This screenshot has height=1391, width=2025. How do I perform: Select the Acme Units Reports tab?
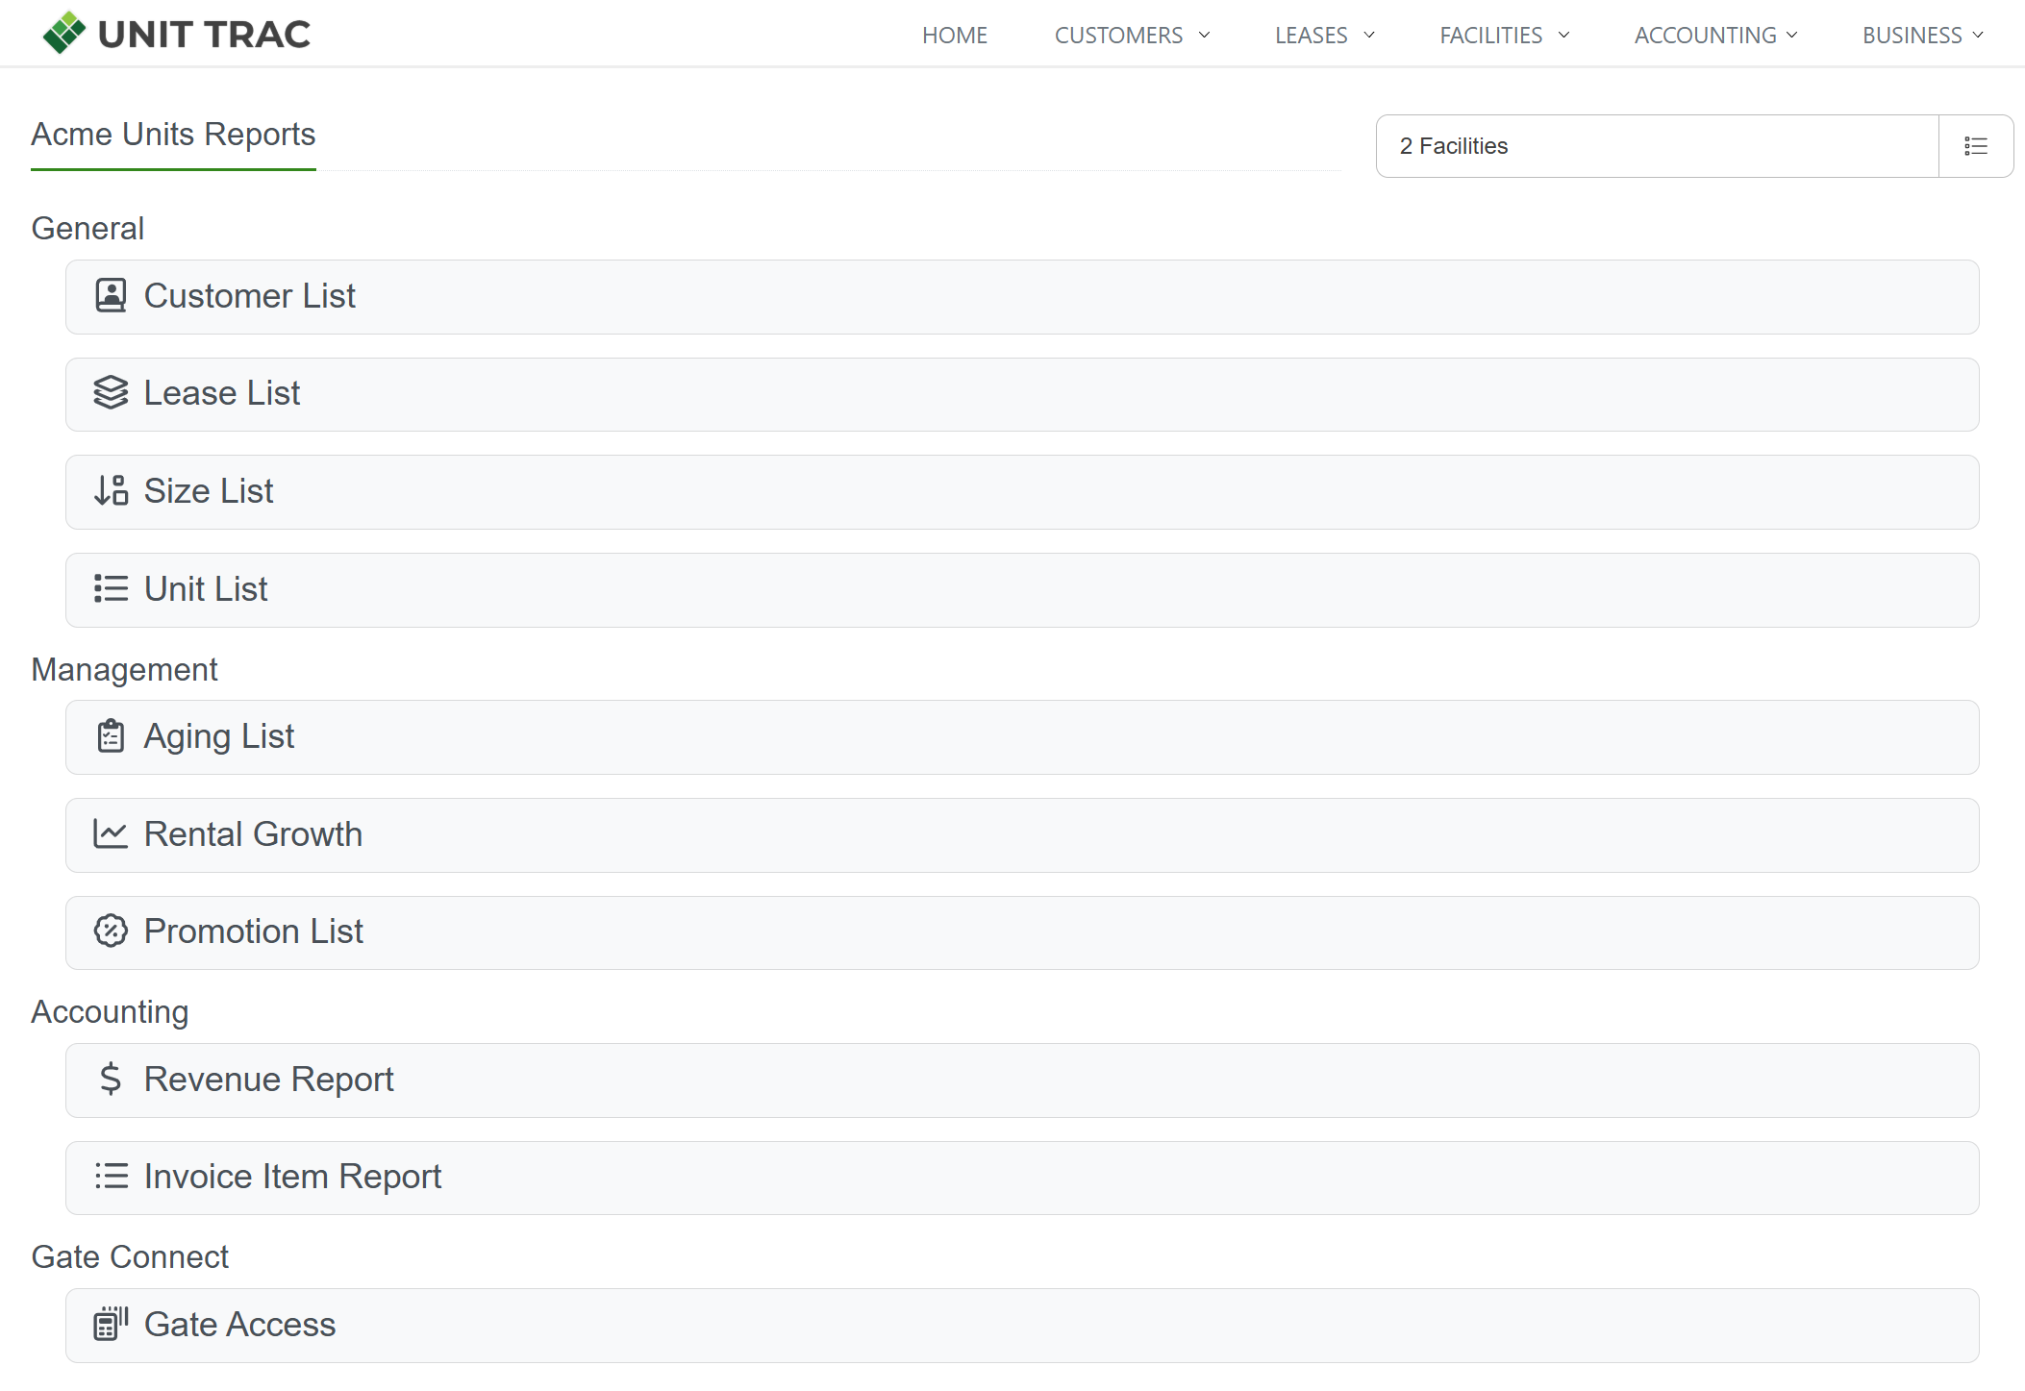[x=173, y=135]
